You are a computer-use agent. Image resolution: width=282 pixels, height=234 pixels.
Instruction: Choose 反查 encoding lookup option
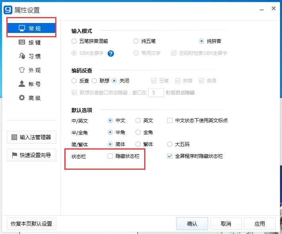pos(74,81)
